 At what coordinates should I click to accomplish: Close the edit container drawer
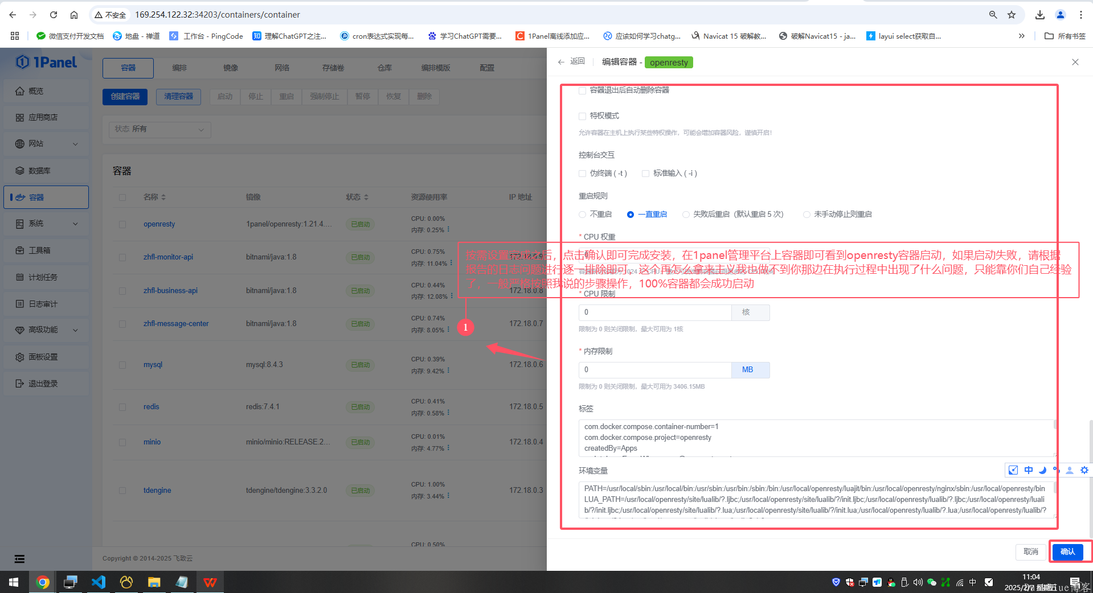coord(1075,62)
